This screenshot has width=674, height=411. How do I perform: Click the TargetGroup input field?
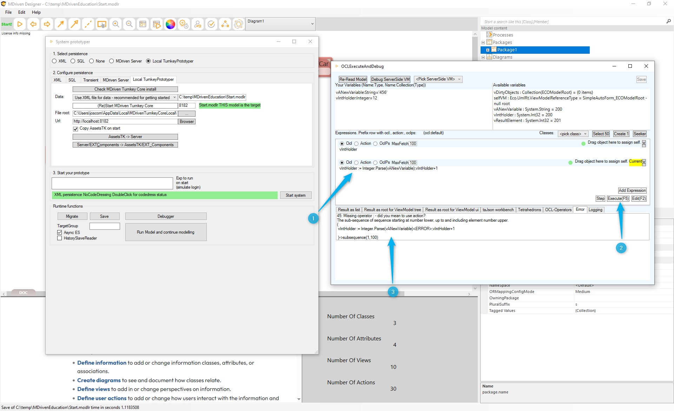click(x=105, y=226)
